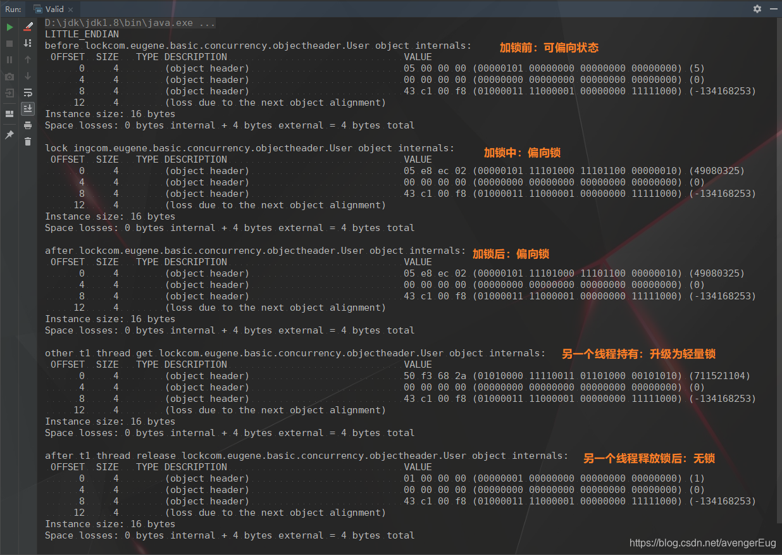Expand the folded java.exe command line
This screenshot has height=555, width=782.
point(130,23)
